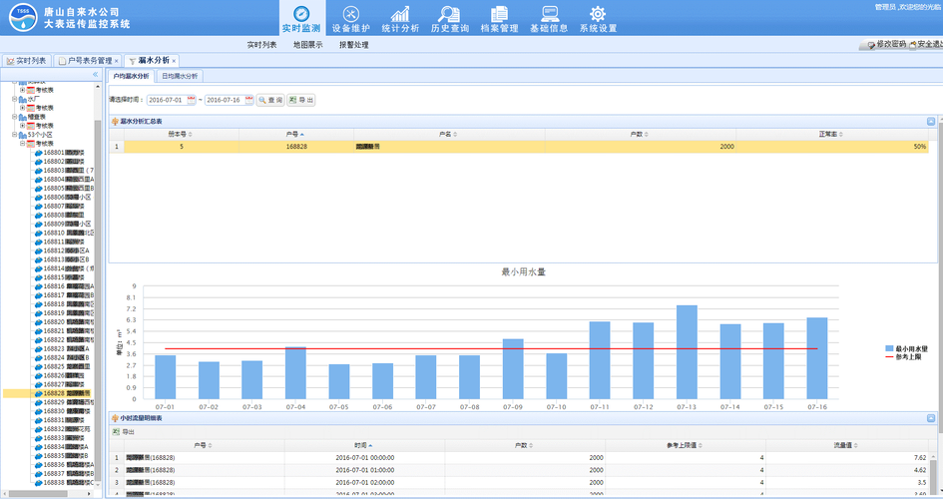Image resolution: width=943 pixels, height=499 pixels.
Task: Click building icon beside 53个小区
Action: pyautogui.click(x=23, y=136)
